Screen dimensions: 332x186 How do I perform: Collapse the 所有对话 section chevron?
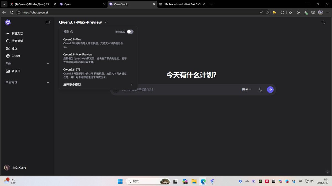pyautogui.click(x=48, y=82)
